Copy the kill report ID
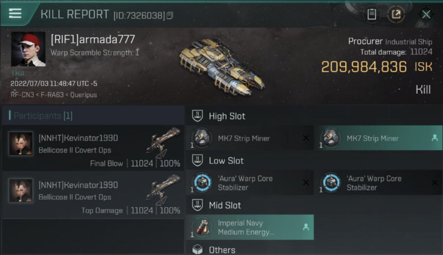 coord(170,15)
